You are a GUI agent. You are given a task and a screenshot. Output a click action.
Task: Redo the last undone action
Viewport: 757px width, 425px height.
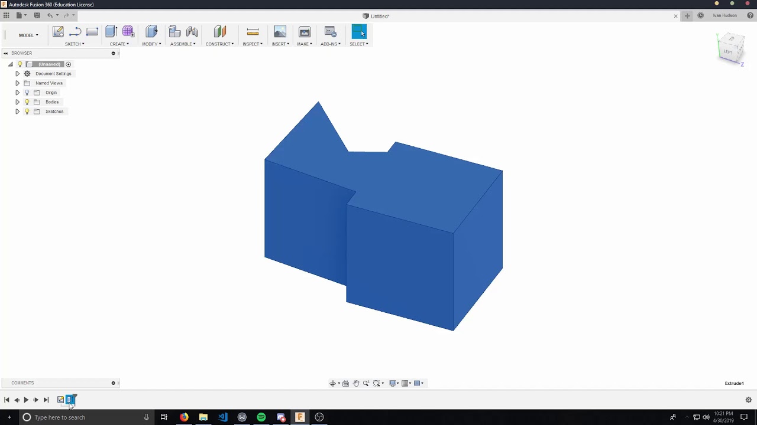66,15
